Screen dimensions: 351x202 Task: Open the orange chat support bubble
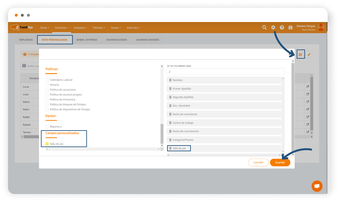point(317,186)
